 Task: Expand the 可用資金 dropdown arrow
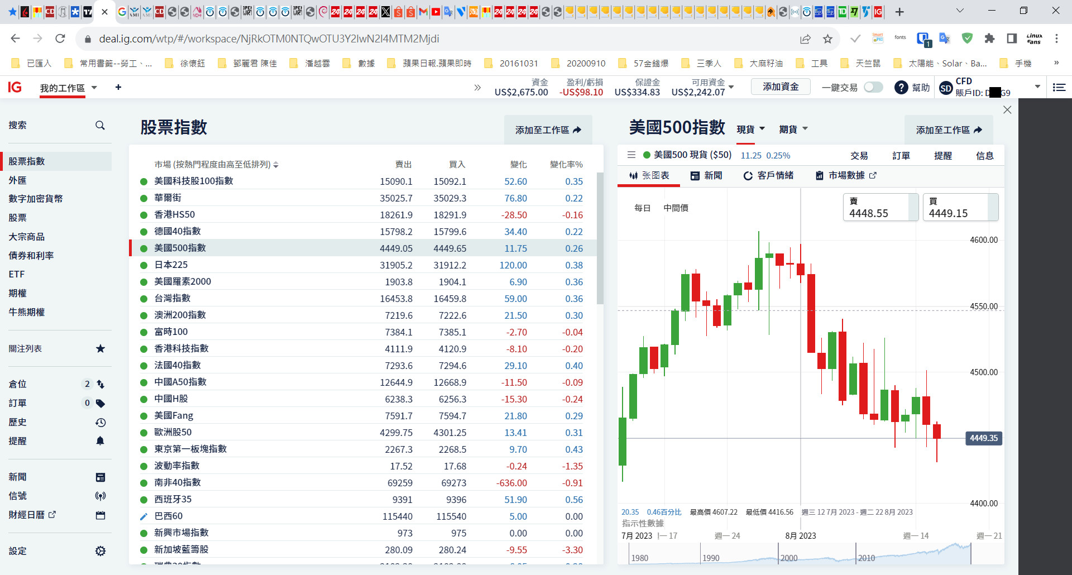tap(731, 87)
